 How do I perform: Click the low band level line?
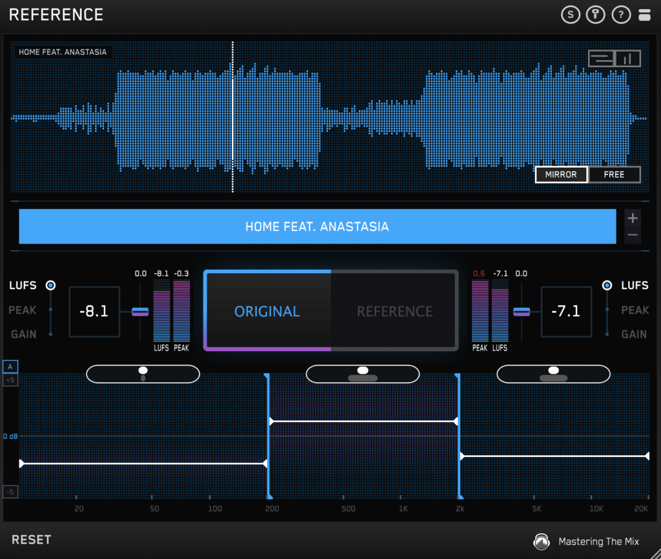[143, 463]
